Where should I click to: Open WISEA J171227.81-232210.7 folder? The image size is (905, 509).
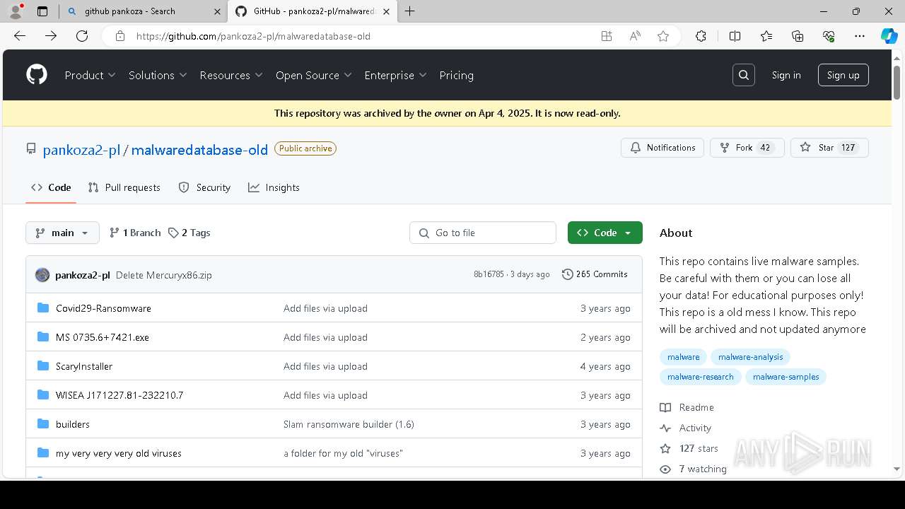coord(119,395)
